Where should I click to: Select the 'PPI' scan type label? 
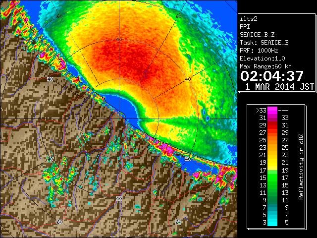(245, 27)
